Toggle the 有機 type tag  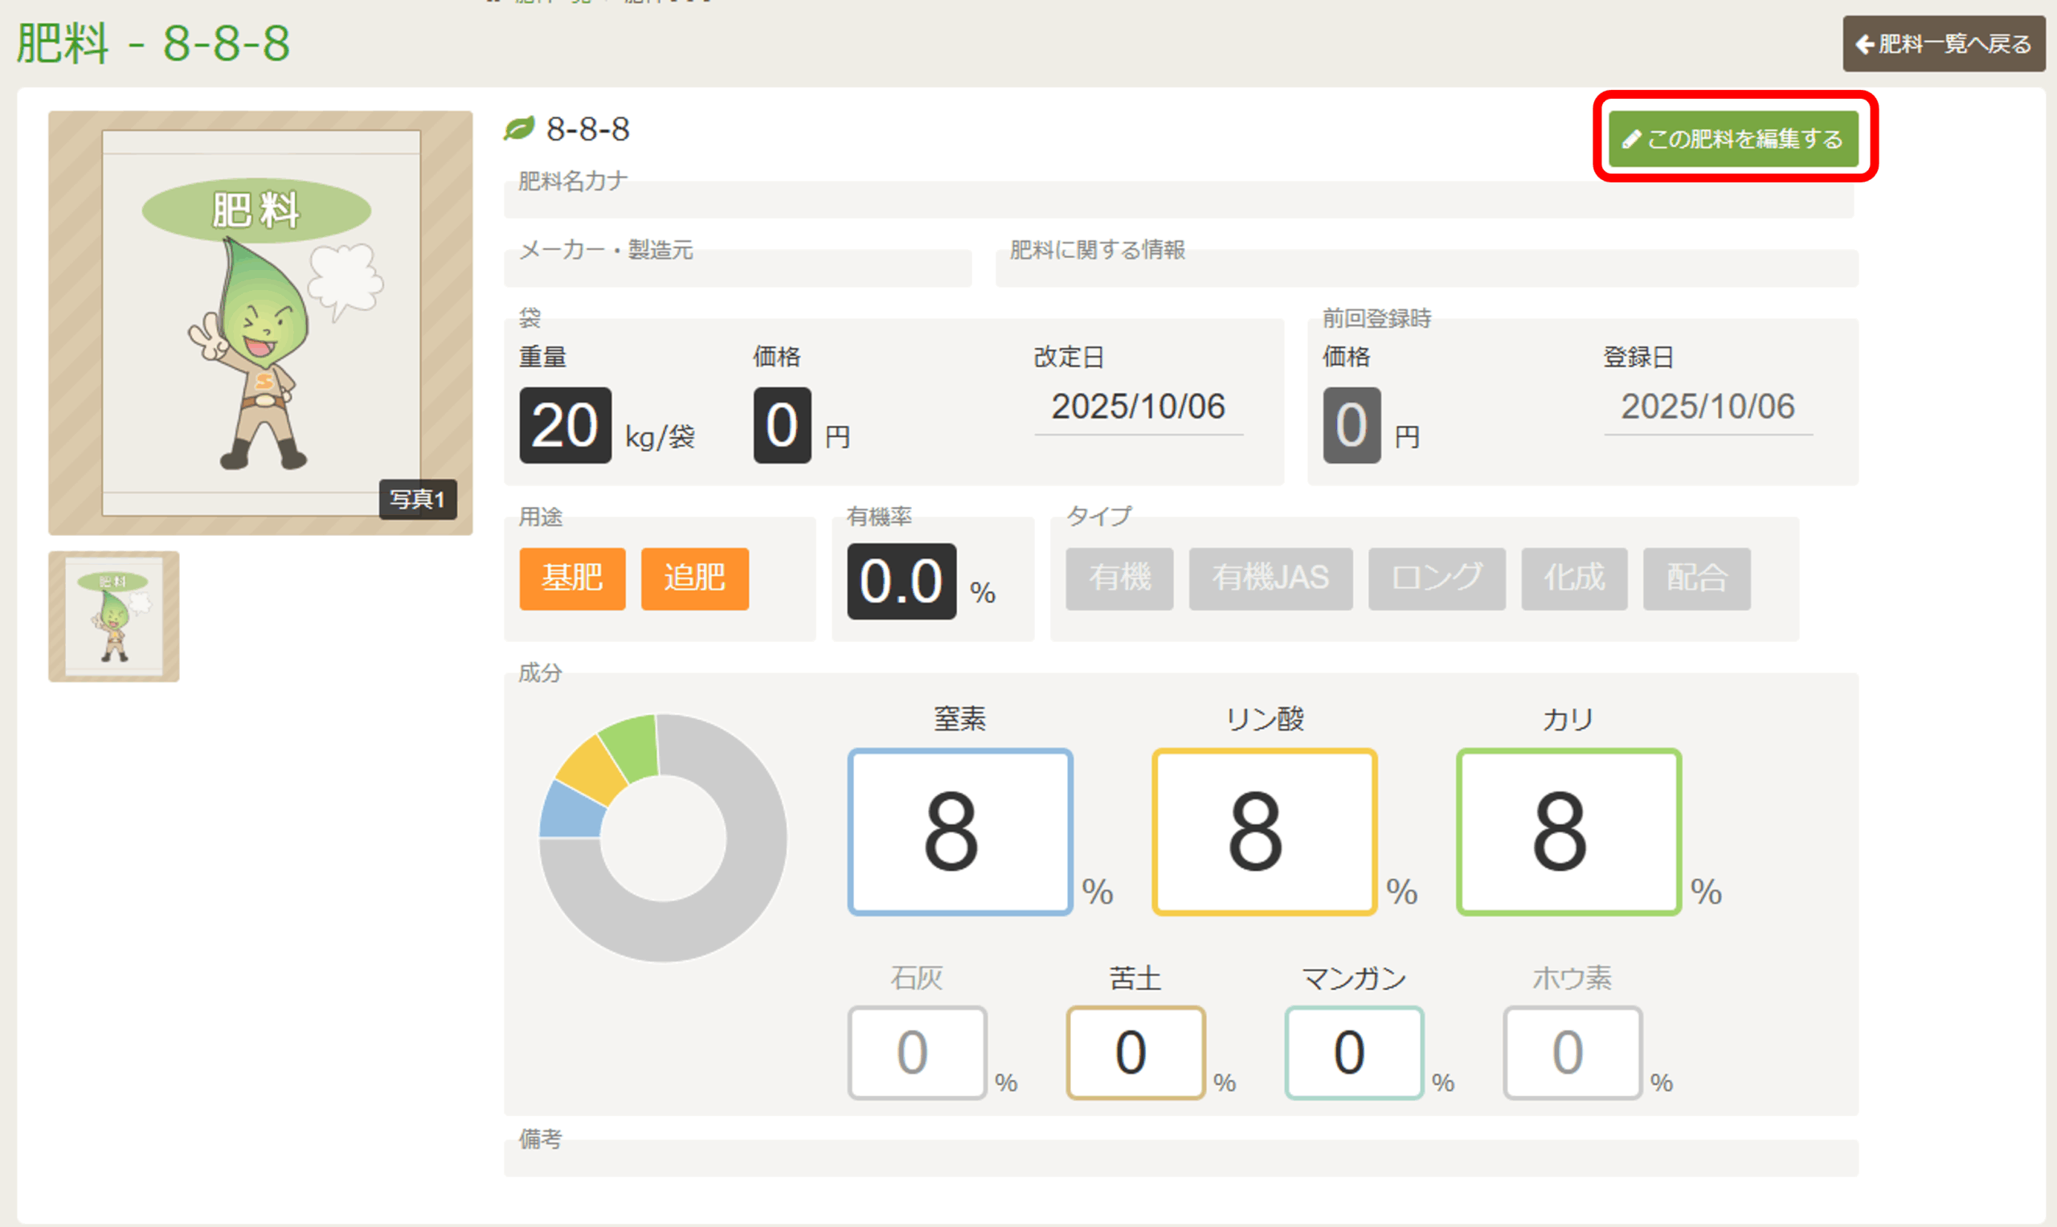pyautogui.click(x=1119, y=579)
